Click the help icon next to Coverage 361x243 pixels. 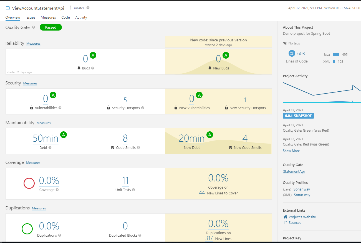point(57,190)
